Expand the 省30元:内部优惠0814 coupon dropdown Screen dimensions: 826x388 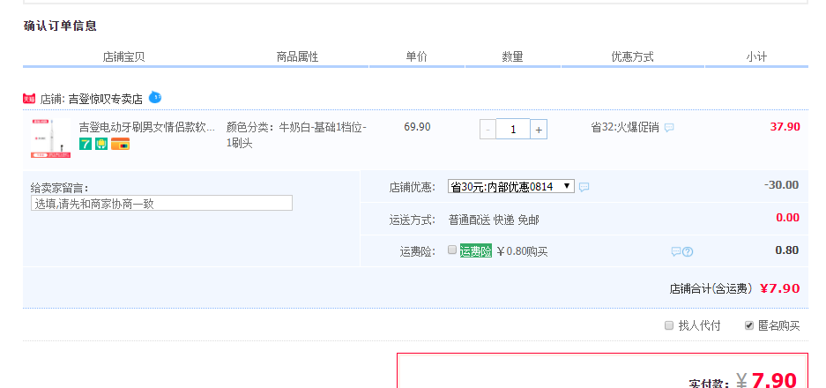pos(511,187)
